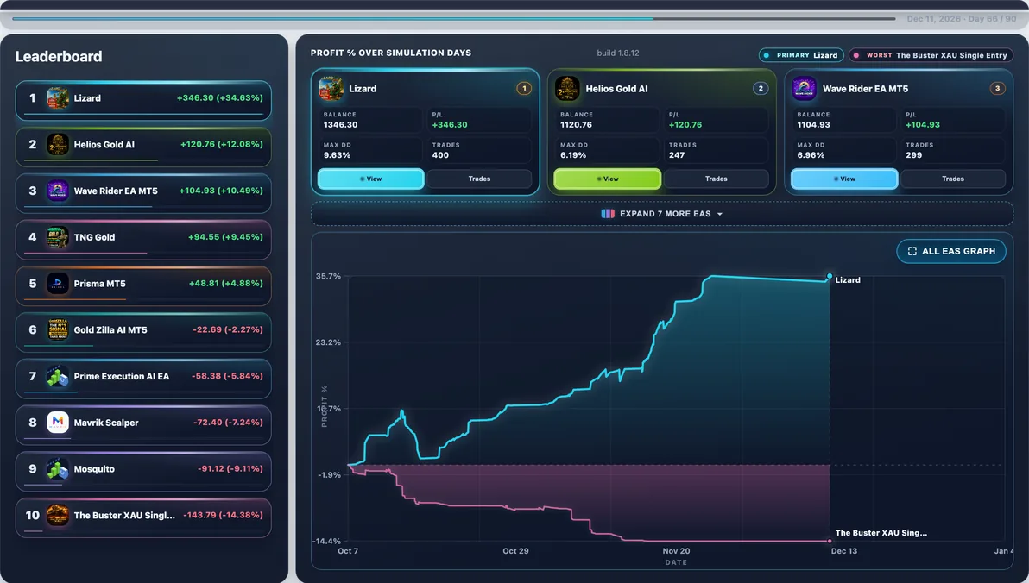Select Prime Execution AI EA row
The image size is (1029, 583).
pos(143,379)
